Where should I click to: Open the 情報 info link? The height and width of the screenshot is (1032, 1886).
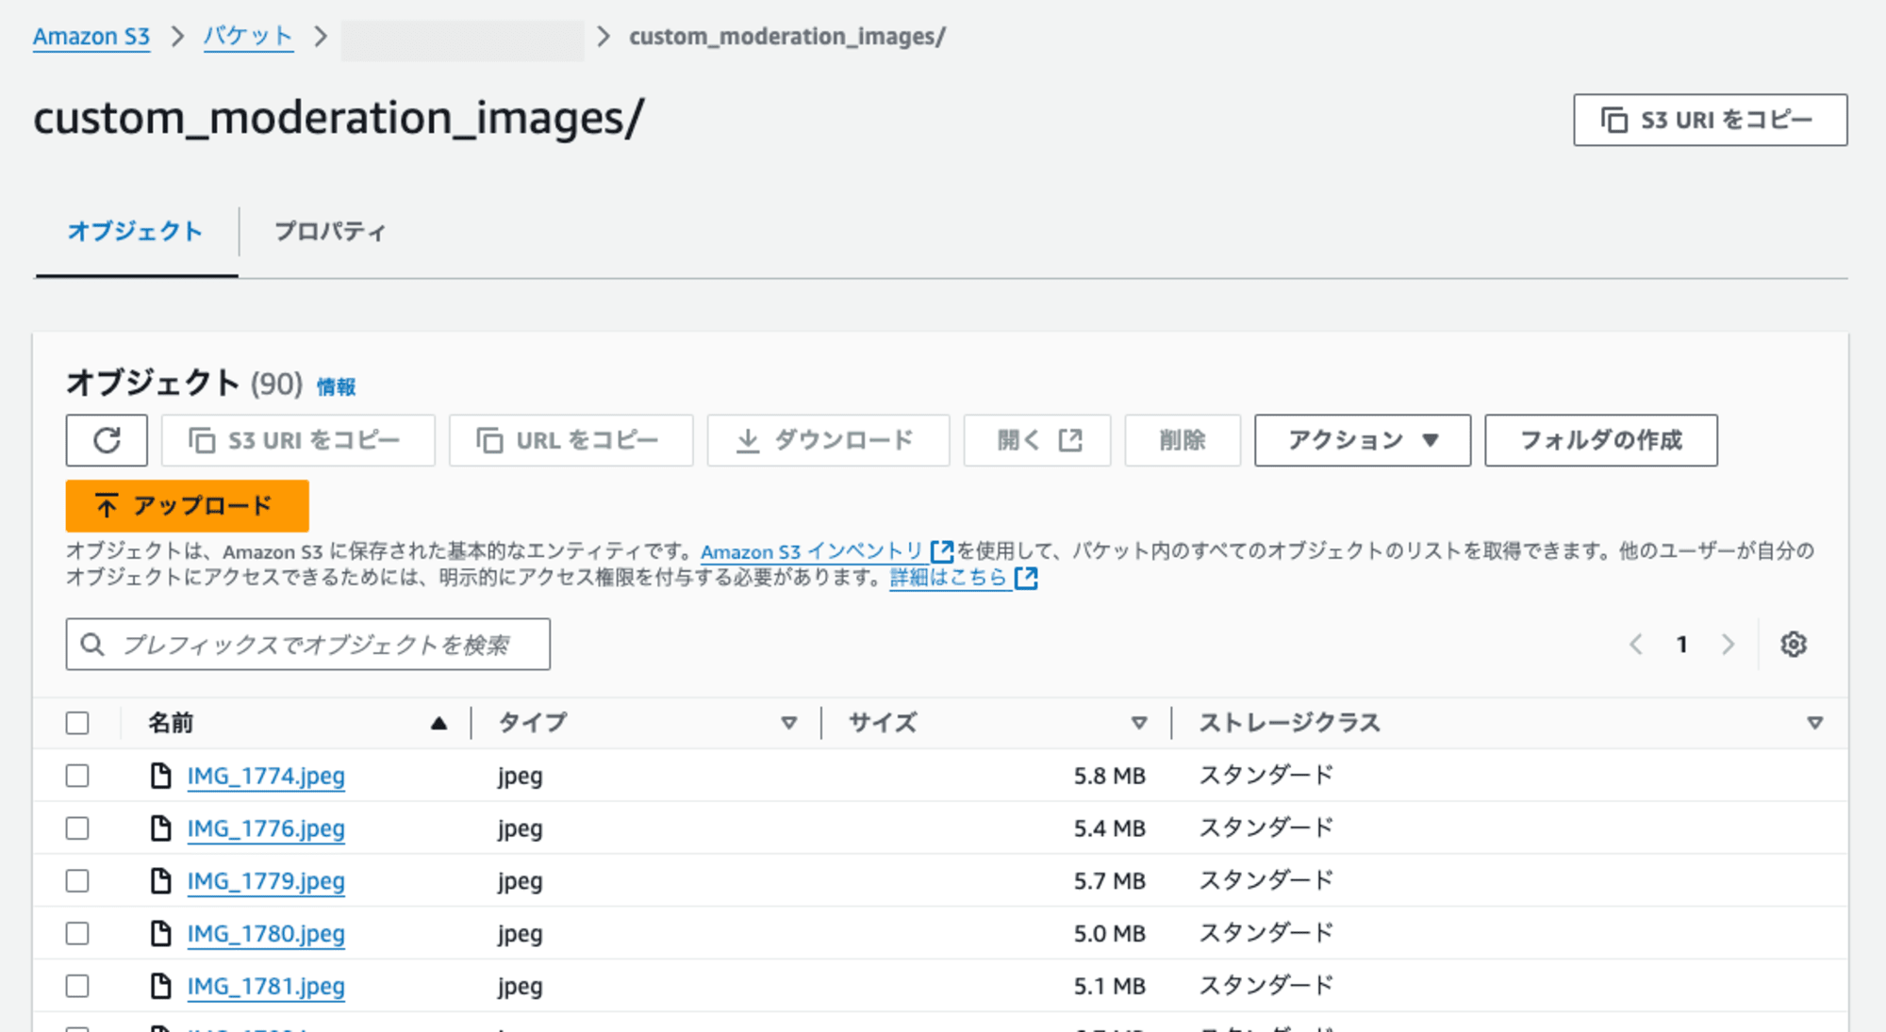click(x=336, y=387)
